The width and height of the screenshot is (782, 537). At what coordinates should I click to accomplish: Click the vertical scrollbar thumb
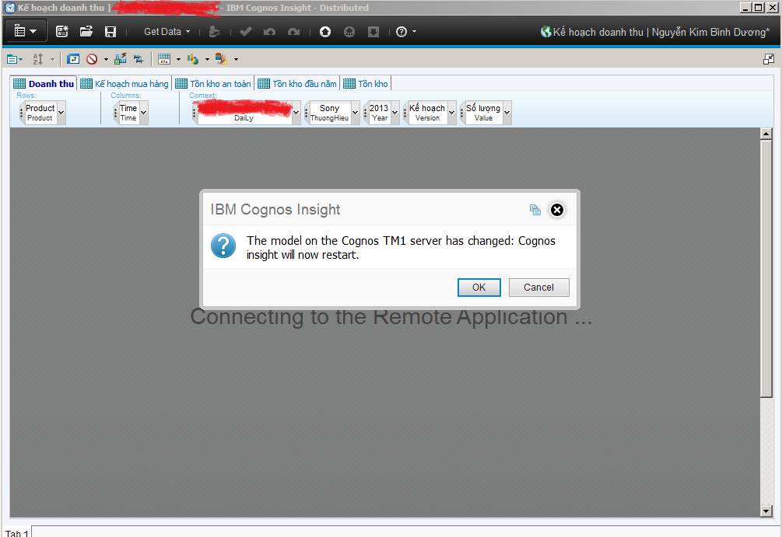766,269
